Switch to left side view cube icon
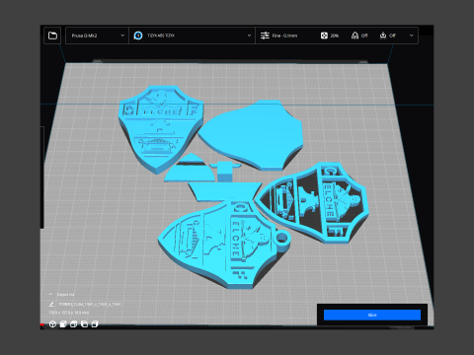This screenshot has height=355, width=474. (84, 324)
